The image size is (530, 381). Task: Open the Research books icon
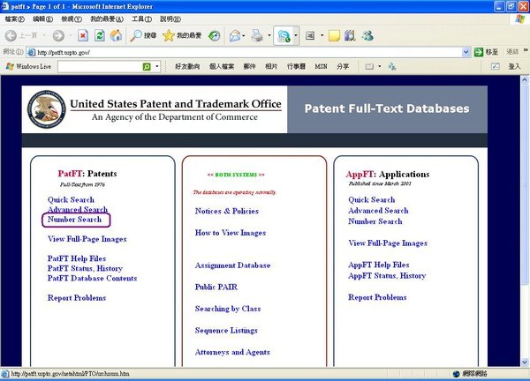[x=350, y=35]
